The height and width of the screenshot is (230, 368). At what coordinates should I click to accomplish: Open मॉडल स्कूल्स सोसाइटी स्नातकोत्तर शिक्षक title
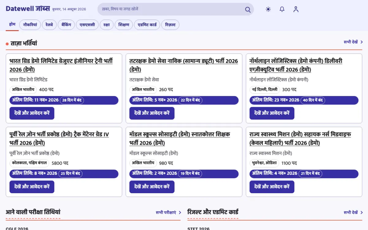pyautogui.click(x=180, y=139)
